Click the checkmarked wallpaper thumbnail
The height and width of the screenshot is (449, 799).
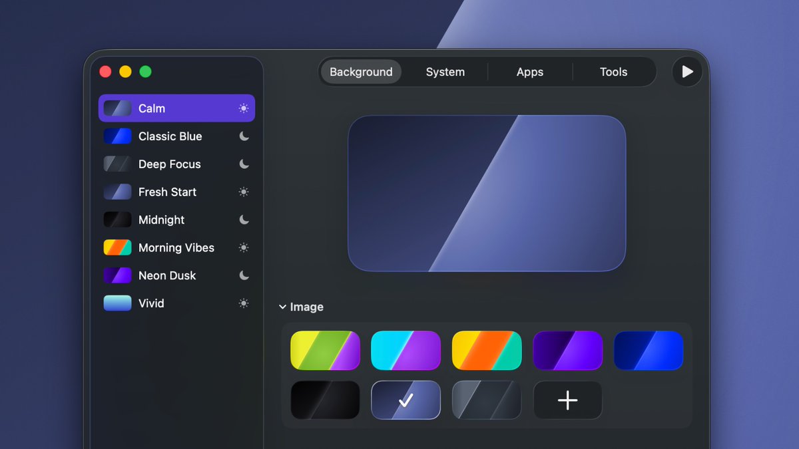coord(405,400)
